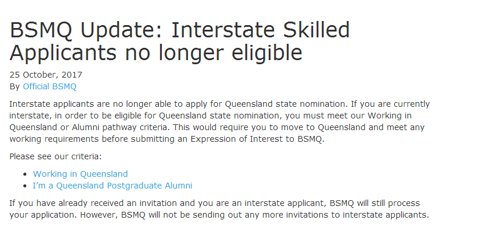This screenshot has width=493, height=234.
Task: Open the Working in Queensland link
Action: (x=80, y=174)
